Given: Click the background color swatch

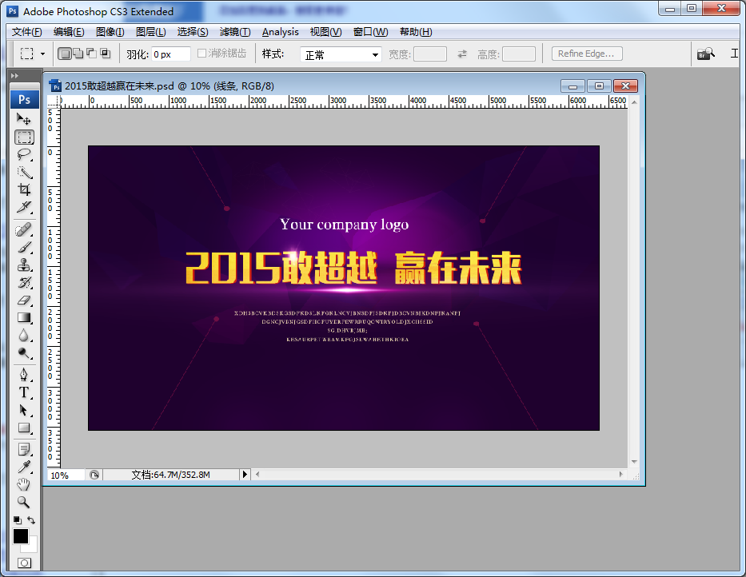Looking at the screenshot, I should [x=33, y=548].
